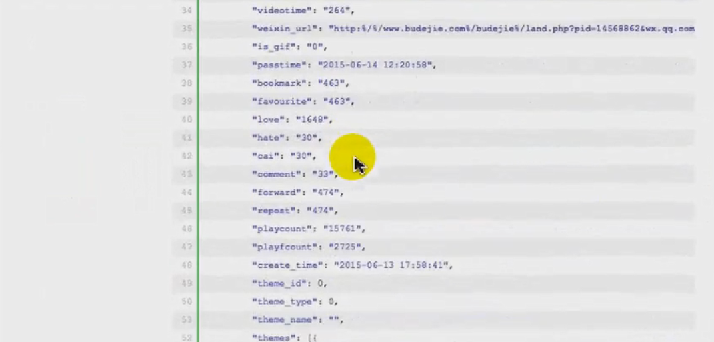Click the "playfcount" key

point(284,247)
